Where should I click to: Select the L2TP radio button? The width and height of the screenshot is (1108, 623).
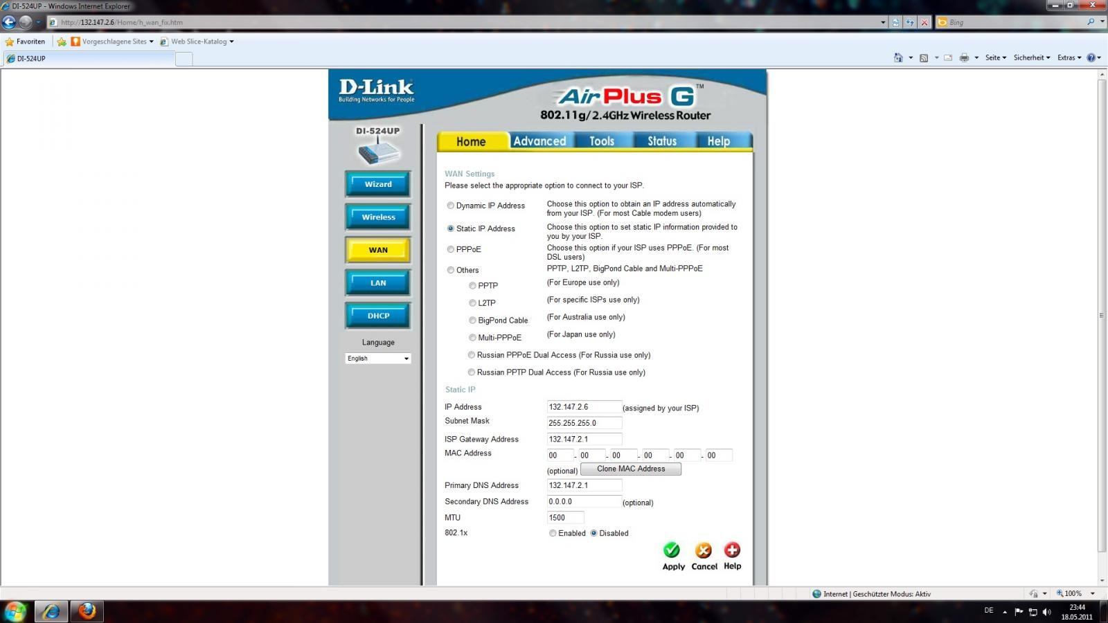[472, 303]
